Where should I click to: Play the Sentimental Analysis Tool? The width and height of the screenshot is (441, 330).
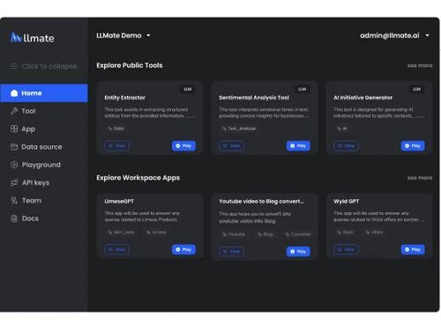(x=298, y=146)
